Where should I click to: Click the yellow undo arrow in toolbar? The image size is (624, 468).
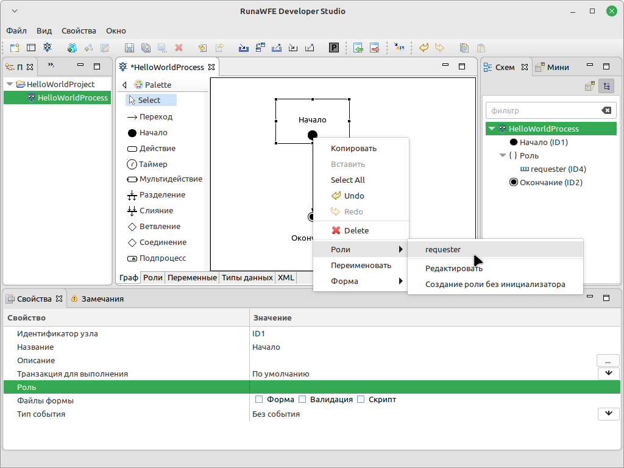pyautogui.click(x=424, y=48)
